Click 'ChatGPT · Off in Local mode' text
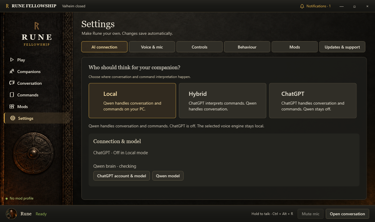 [120, 152]
